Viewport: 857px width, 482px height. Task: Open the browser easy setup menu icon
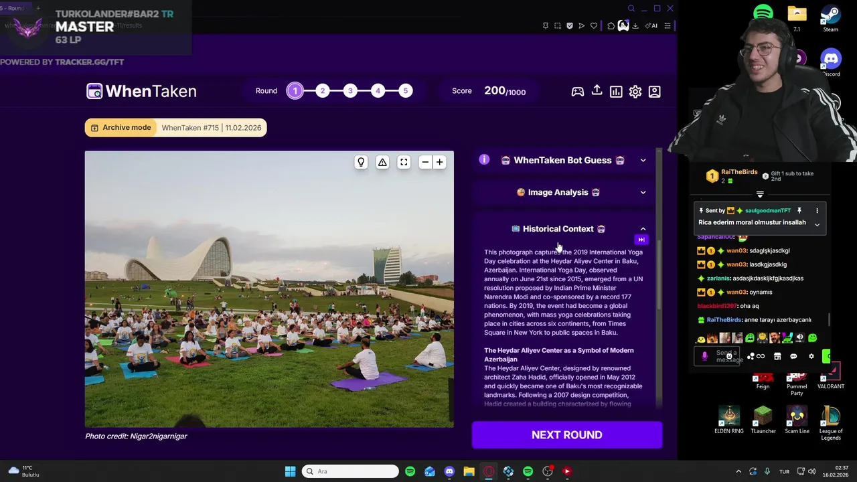click(668, 25)
